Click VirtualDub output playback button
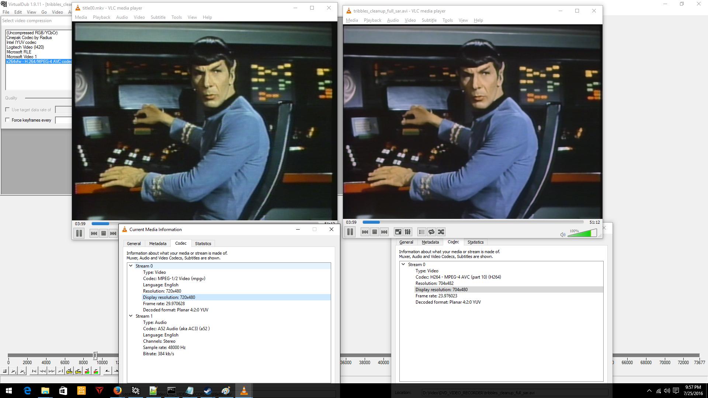708x398 pixels. pyautogui.click(x=22, y=371)
